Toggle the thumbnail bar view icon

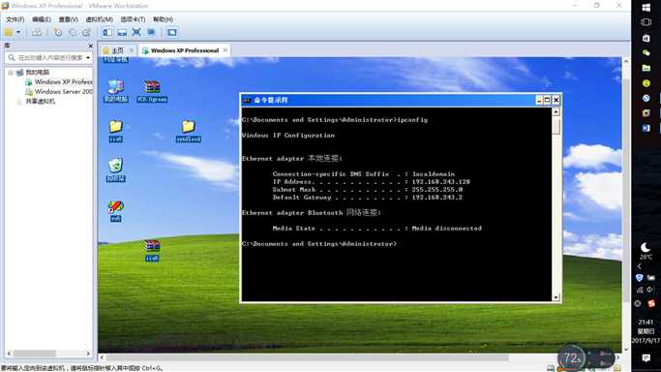pos(122,33)
